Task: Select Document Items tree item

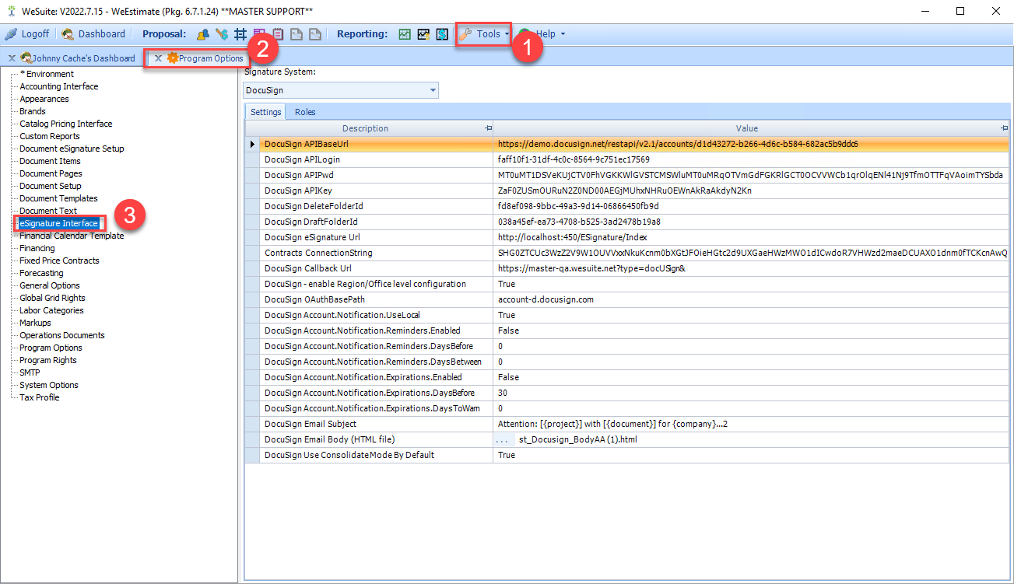Action: (x=51, y=161)
